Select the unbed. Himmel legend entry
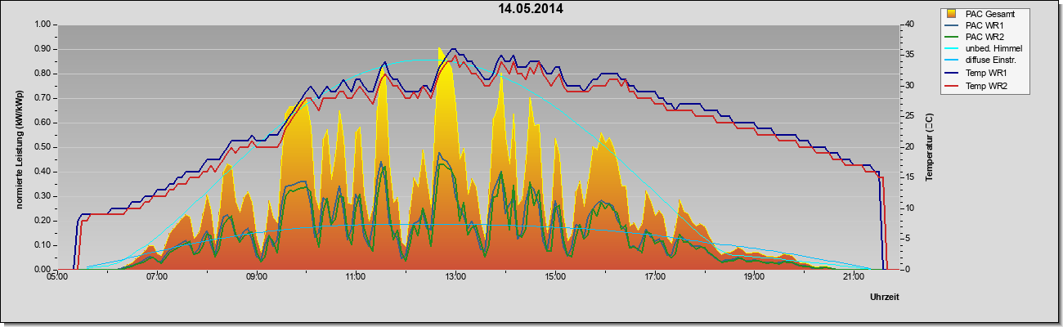Image resolution: width=1063 pixels, height=327 pixels. (993, 49)
